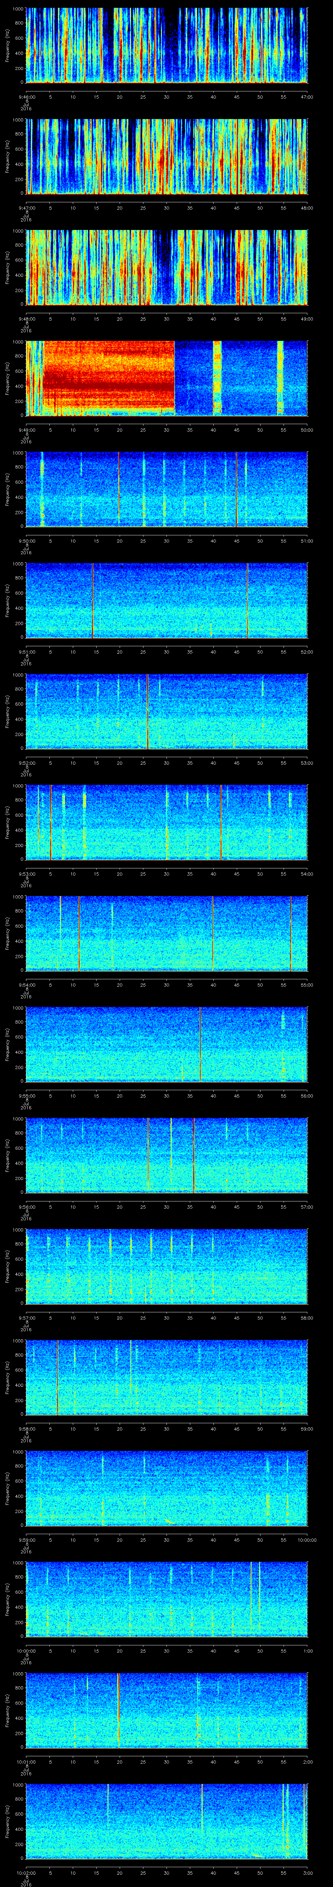Viewport: 333px width, 1887px height.
Task: Click the "50:00" end time label
Action: pos(307,429)
